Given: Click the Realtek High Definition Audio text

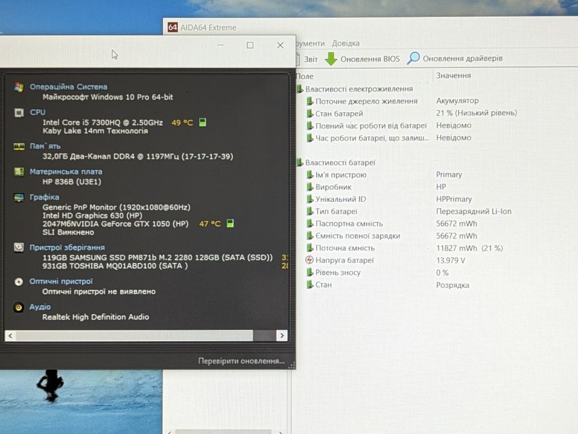Looking at the screenshot, I should pyautogui.click(x=96, y=317).
